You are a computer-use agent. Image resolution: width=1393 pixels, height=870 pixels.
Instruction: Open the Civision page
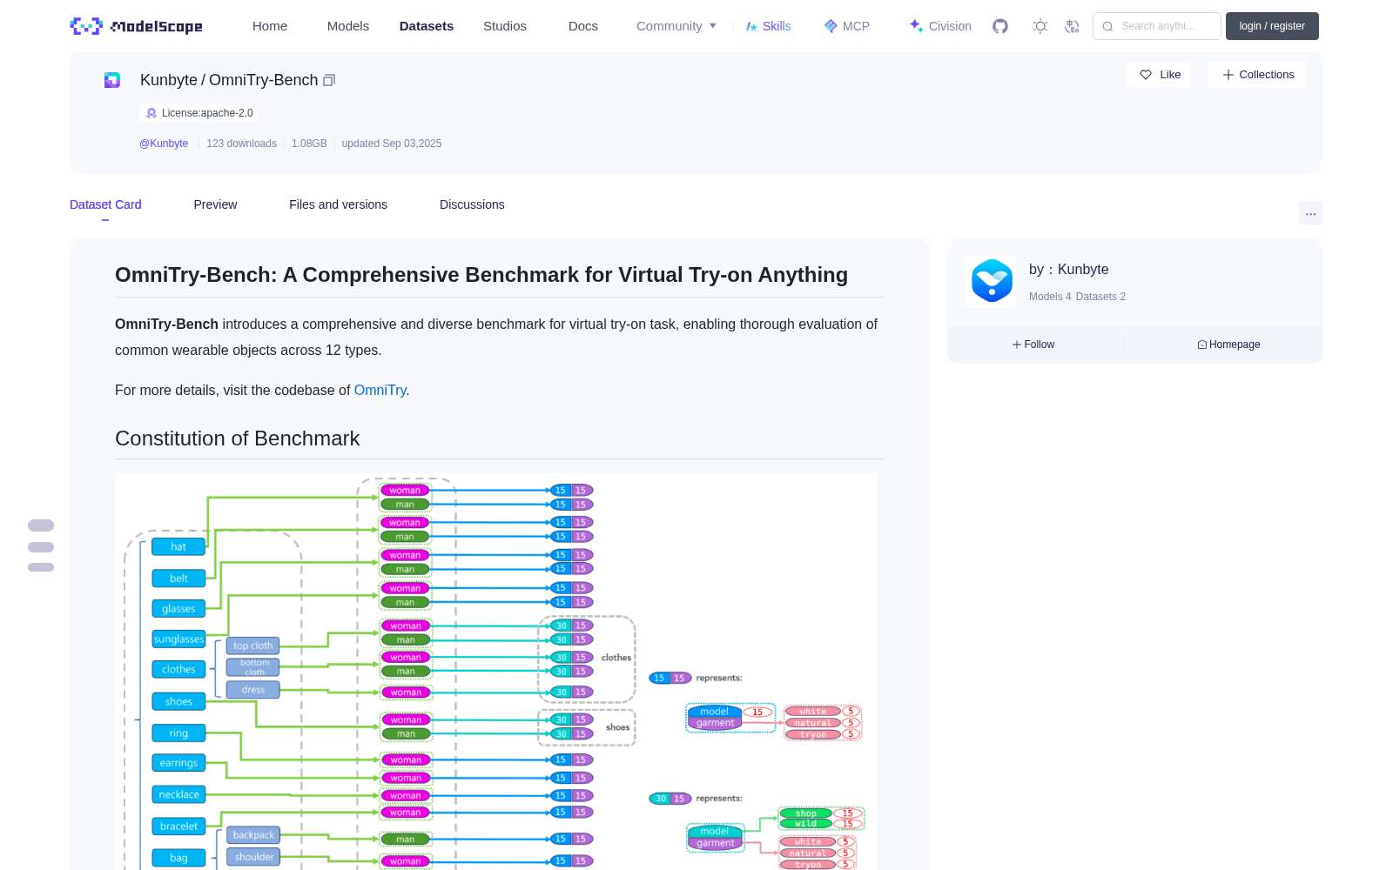point(940,26)
